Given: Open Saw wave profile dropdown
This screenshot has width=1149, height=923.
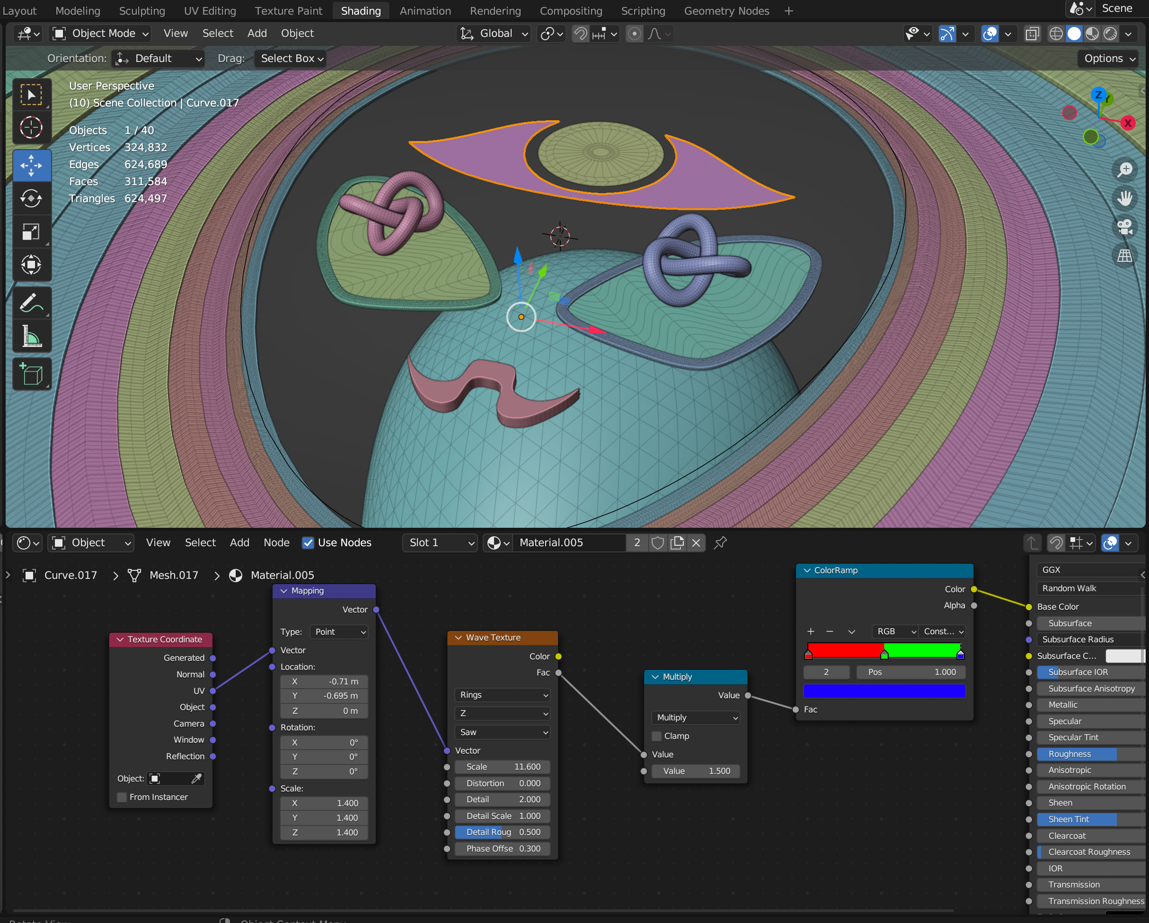Looking at the screenshot, I should point(503,732).
